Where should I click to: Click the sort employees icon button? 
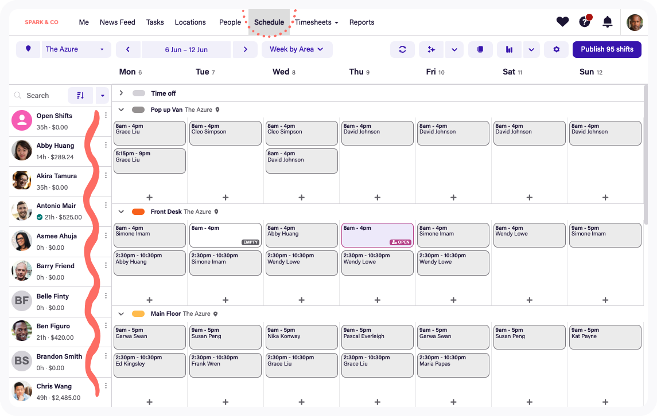pos(80,95)
